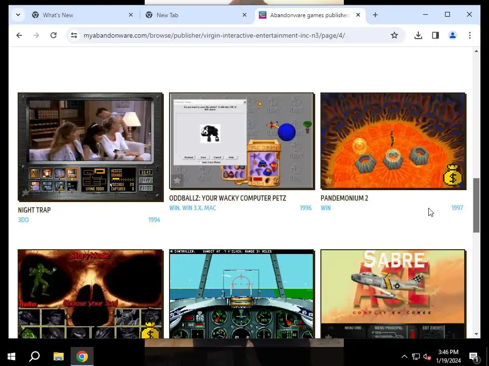Viewport: 489px width, 366px height.
Task: Open File Explorer from taskbar
Action: (x=58, y=356)
